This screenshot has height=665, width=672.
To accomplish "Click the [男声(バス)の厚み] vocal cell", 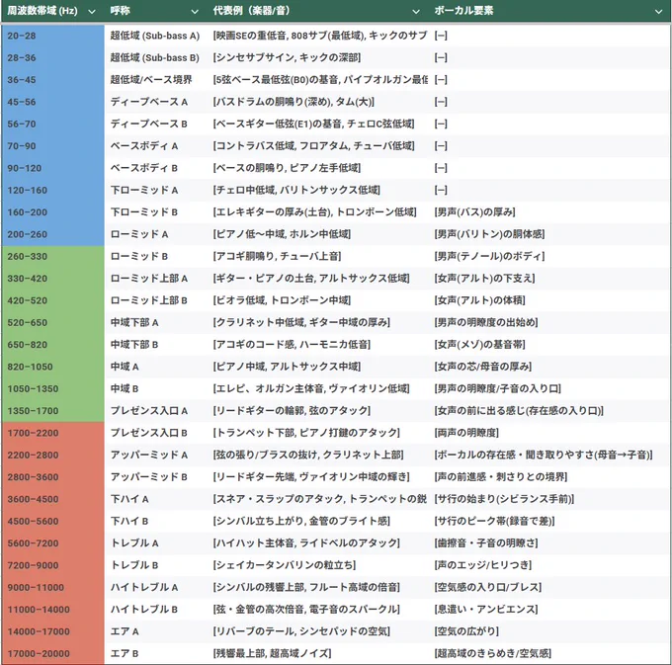I will pyautogui.click(x=549, y=212).
